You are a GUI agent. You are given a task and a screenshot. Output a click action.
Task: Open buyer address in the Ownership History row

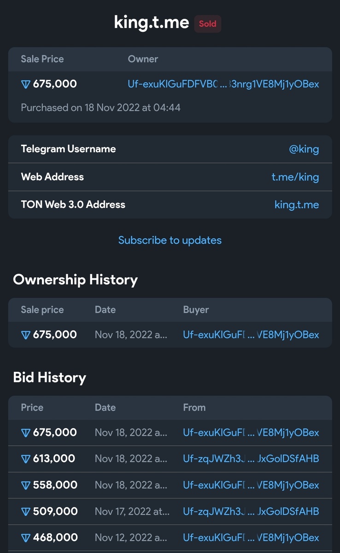tap(251, 335)
